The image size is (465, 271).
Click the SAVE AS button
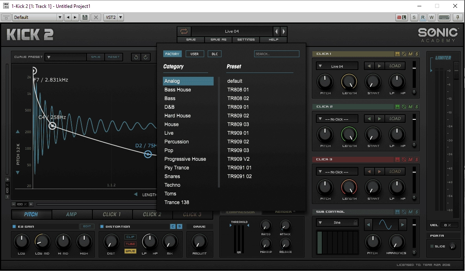(x=219, y=39)
